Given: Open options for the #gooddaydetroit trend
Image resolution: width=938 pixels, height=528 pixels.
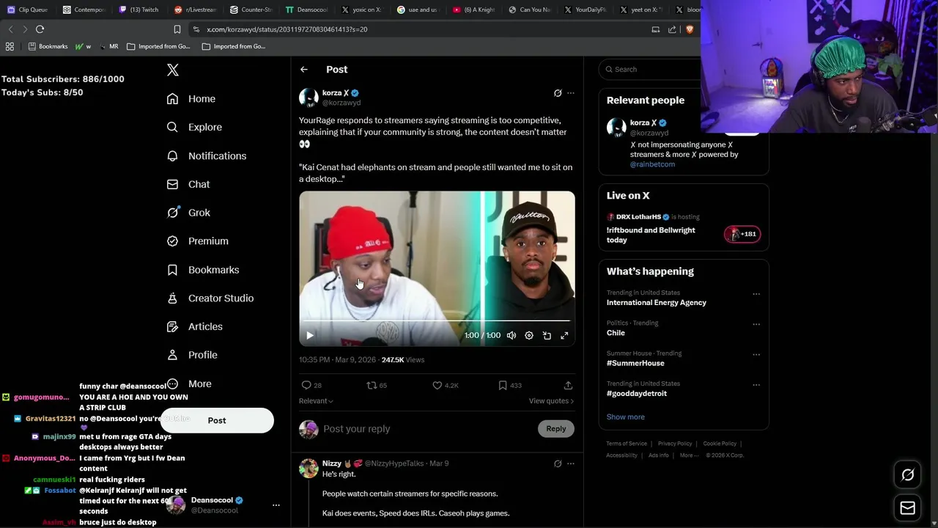Looking at the screenshot, I should (756, 384).
